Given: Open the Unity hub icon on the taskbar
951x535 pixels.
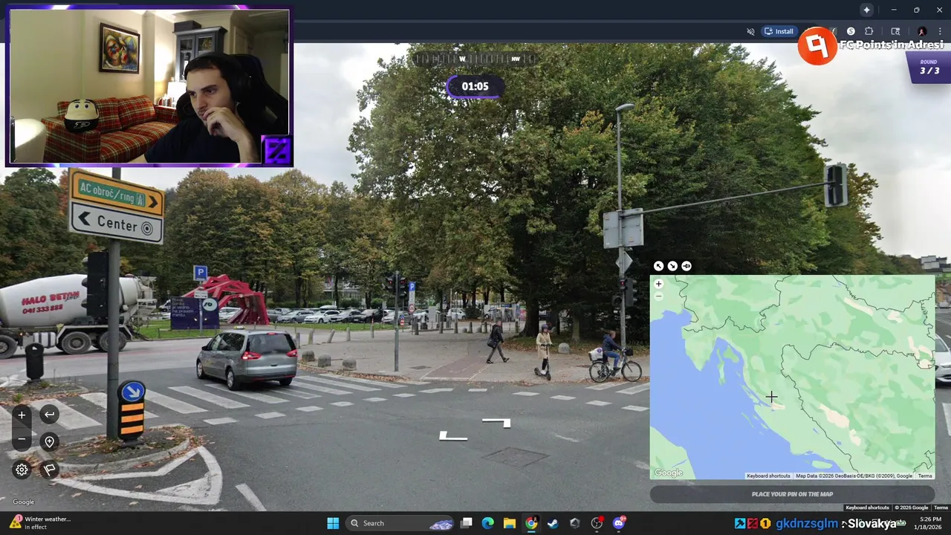Looking at the screenshot, I should click(574, 523).
